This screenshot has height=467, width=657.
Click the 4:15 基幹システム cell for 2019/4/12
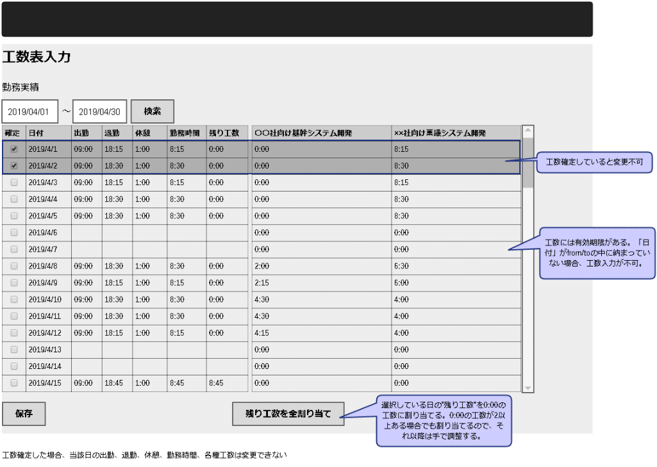(322, 333)
